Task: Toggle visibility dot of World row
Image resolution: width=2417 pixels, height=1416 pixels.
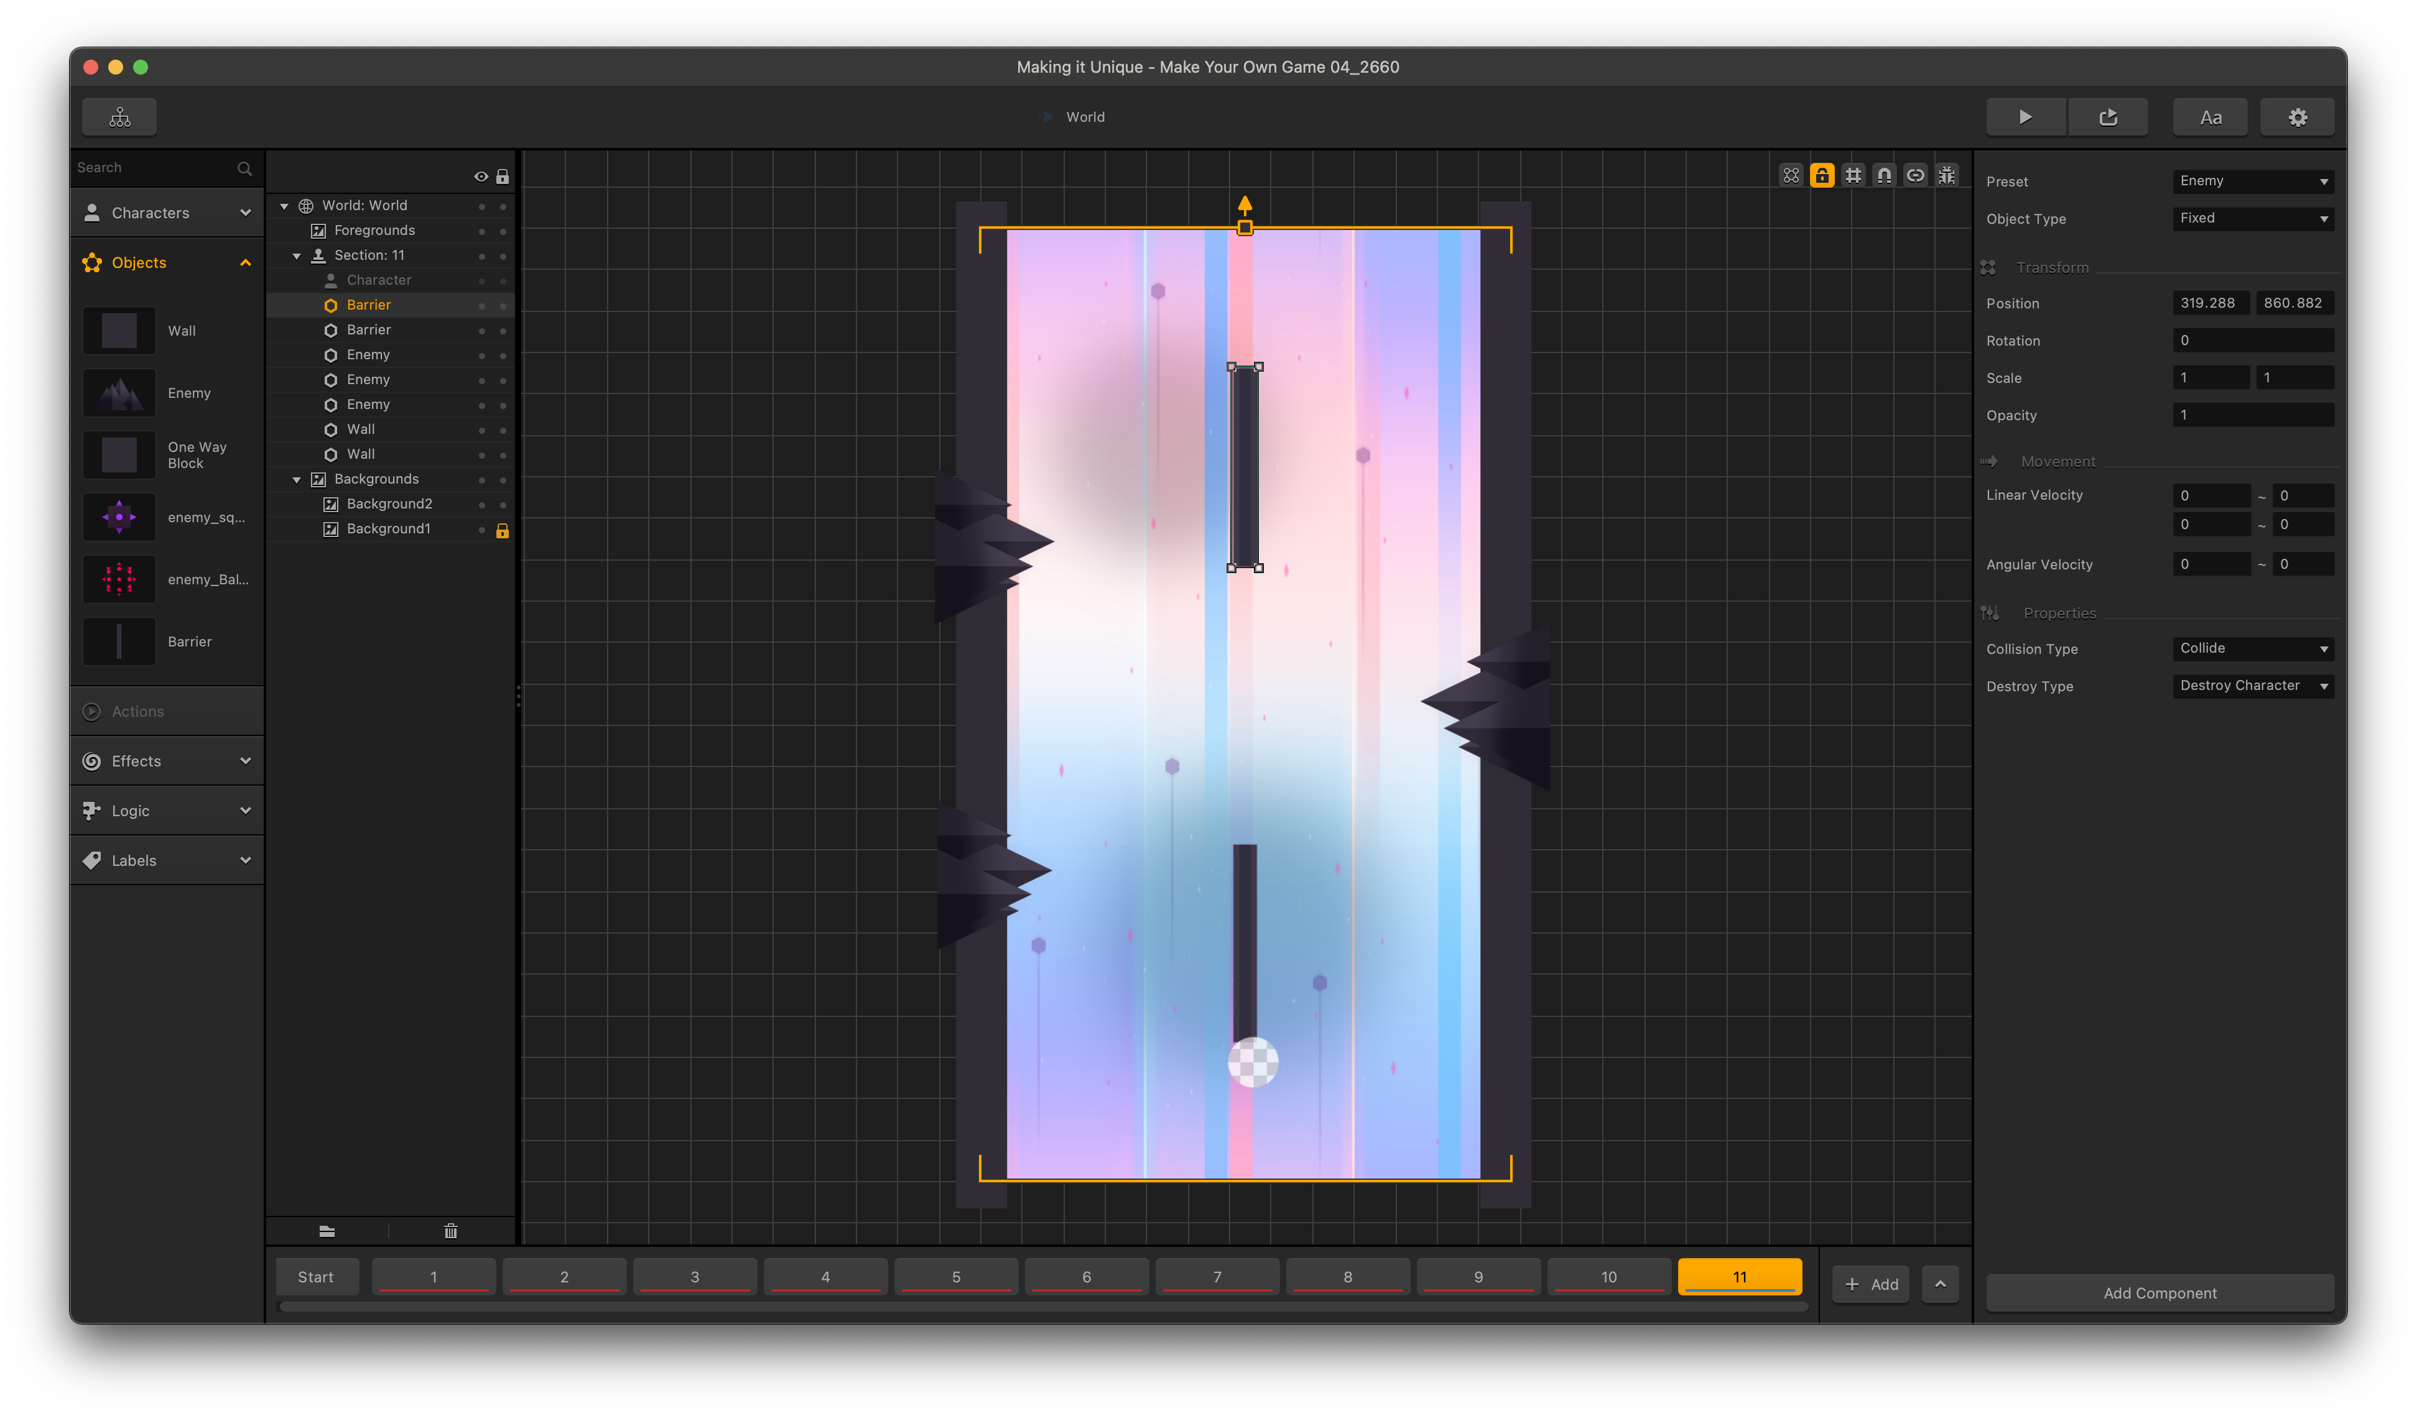Action: coord(481,206)
